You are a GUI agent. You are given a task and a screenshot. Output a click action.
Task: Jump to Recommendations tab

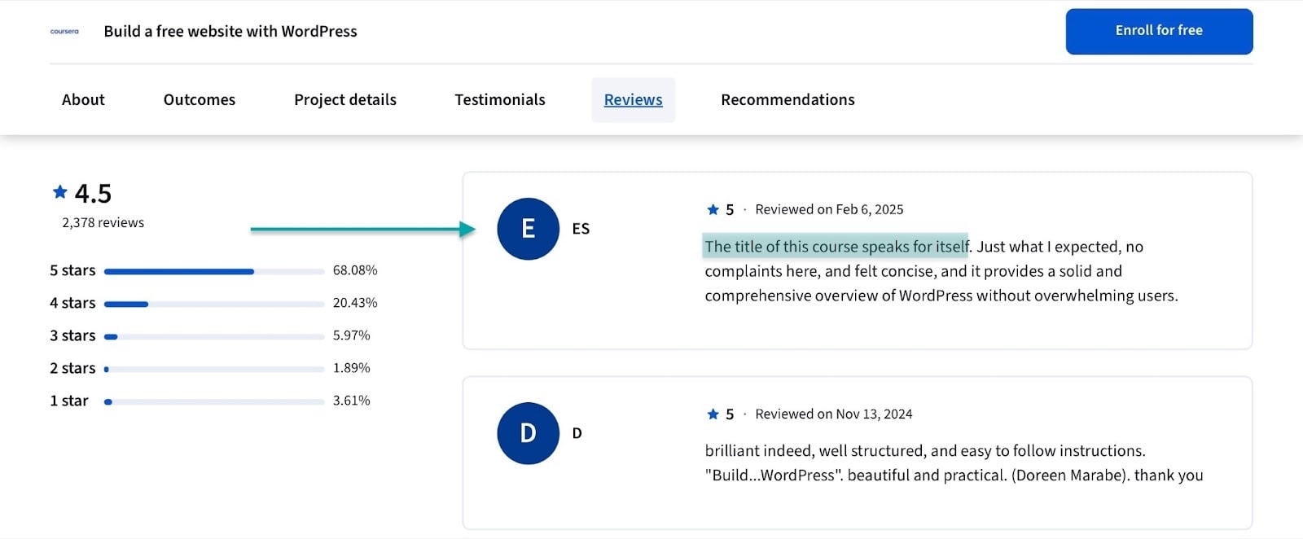[x=788, y=99]
